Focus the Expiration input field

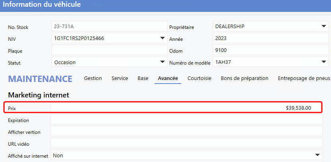186,120
